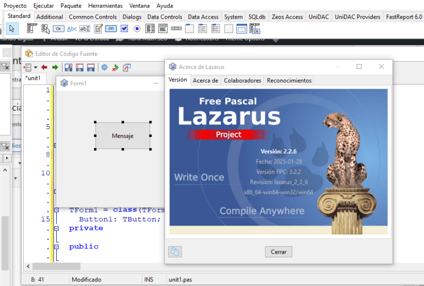Select the TMainMenu component icon
This screenshot has width=424, height=286.
pos(31,29)
